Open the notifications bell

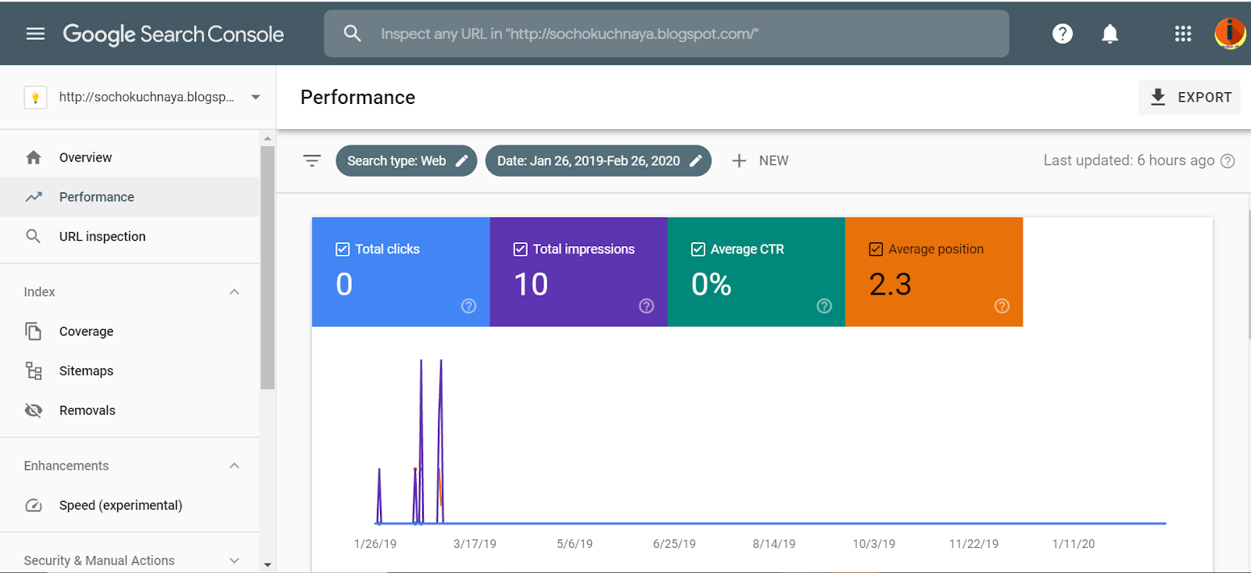pos(1109,34)
